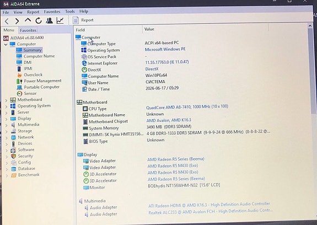Expand the Devices tree node
This screenshot has height=225, width=317.
point(7,144)
